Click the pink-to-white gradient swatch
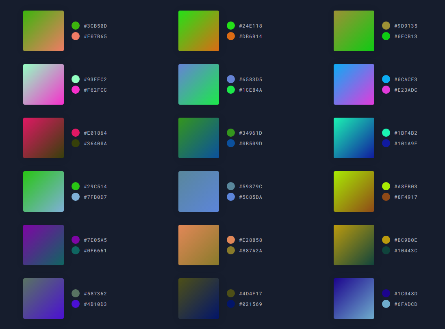This screenshot has height=329, width=445. pos(43,84)
